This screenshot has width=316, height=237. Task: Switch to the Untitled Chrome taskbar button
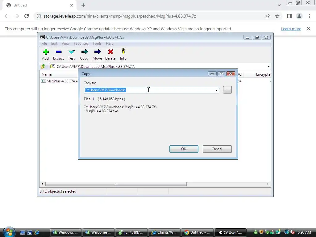tap(197, 232)
